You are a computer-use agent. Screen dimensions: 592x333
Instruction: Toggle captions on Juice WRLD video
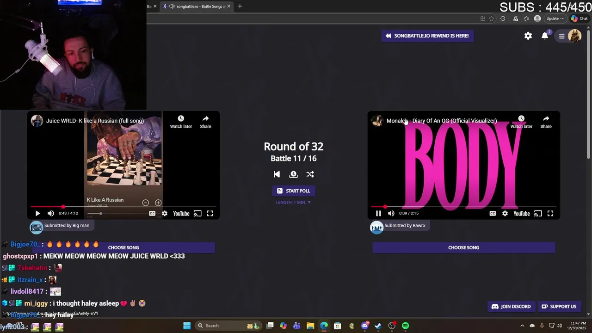point(152,213)
